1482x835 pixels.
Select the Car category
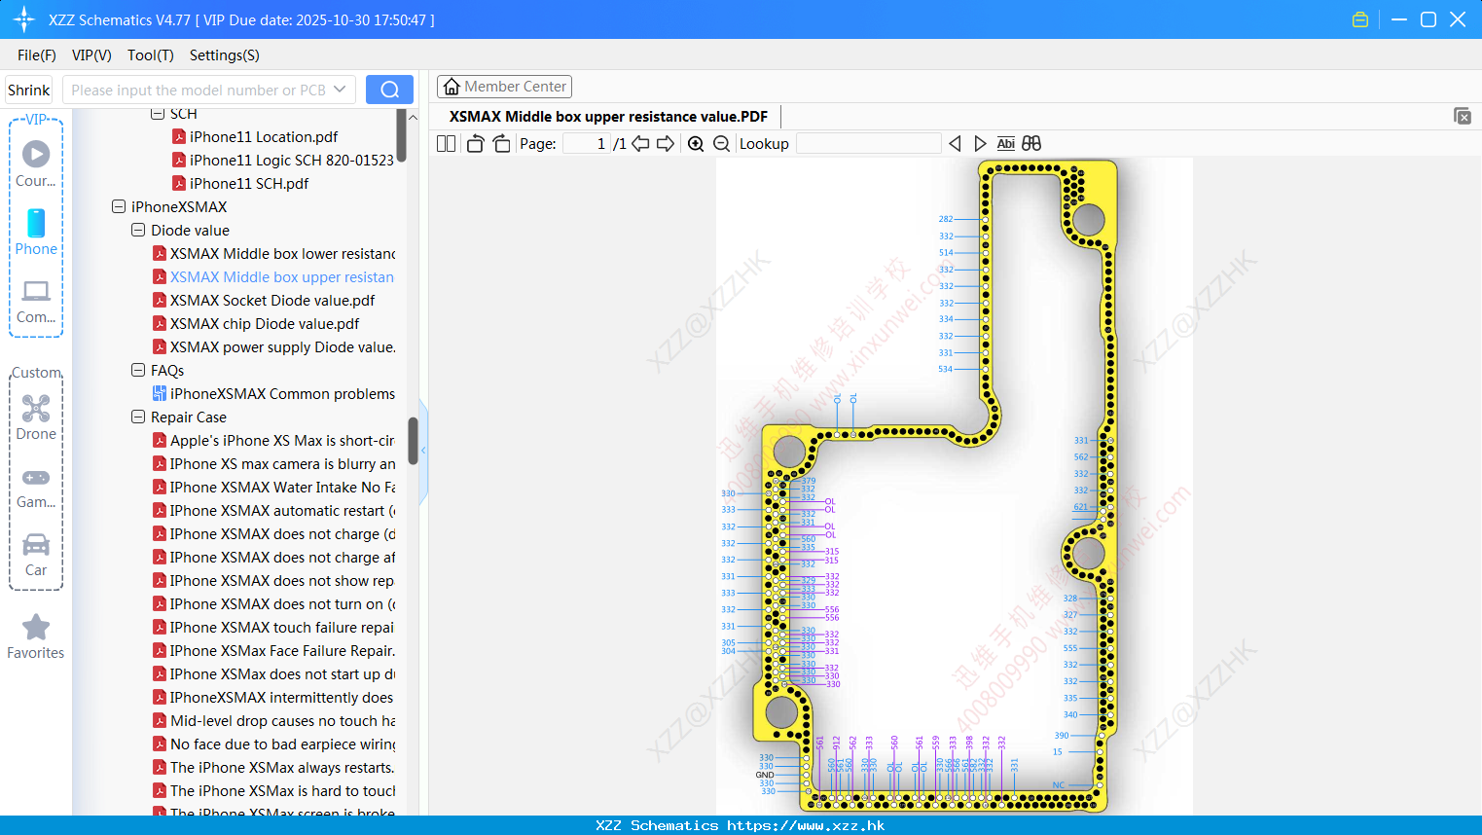point(36,555)
